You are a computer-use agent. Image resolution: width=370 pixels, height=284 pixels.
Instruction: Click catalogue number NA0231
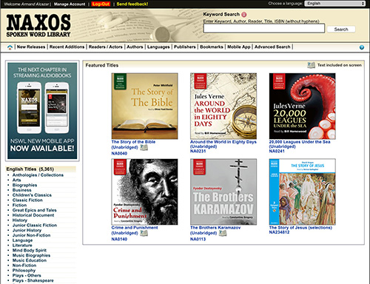tap(198, 151)
